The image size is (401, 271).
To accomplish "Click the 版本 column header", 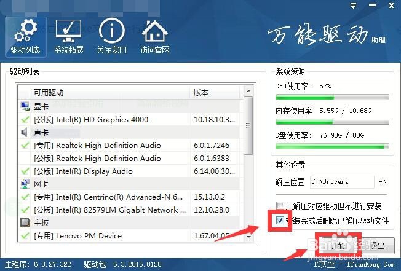I will click(x=215, y=92).
